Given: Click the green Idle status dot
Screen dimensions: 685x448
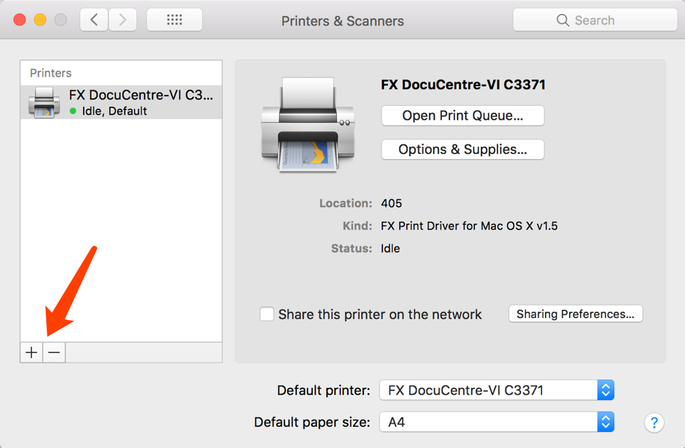Looking at the screenshot, I should pyautogui.click(x=73, y=112).
